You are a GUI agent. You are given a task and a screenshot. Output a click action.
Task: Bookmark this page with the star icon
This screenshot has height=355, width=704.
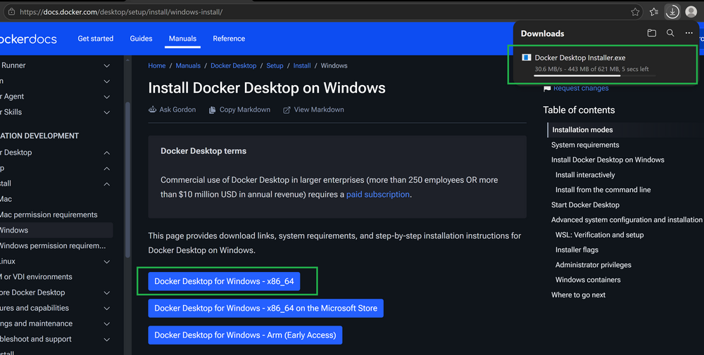pyautogui.click(x=635, y=12)
